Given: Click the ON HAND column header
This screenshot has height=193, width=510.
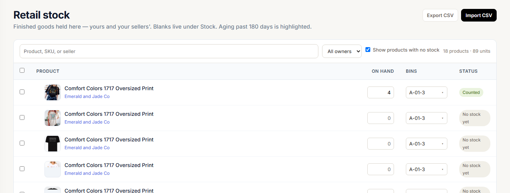Looking at the screenshot, I should point(383,71).
